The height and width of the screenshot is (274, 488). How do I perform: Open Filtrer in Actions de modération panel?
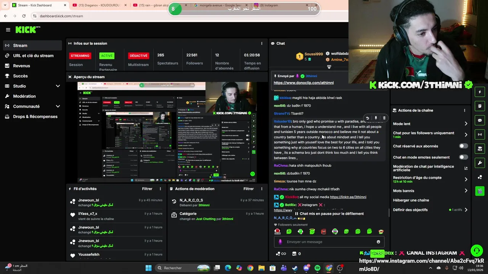pos(249,189)
